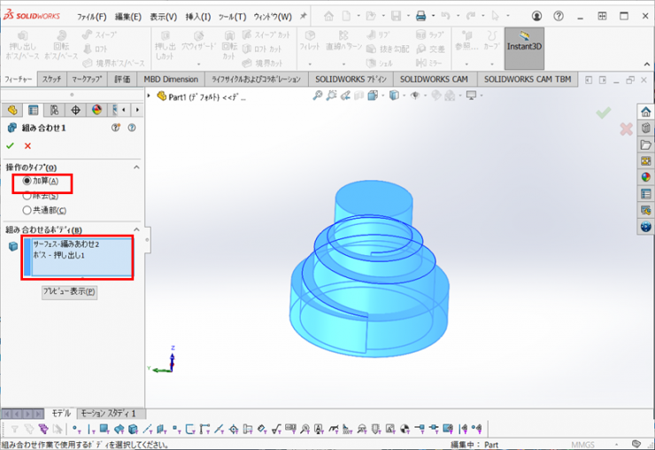Open the print icon in top toolbar
The width and height of the screenshot is (655, 450).
[x=420, y=16]
